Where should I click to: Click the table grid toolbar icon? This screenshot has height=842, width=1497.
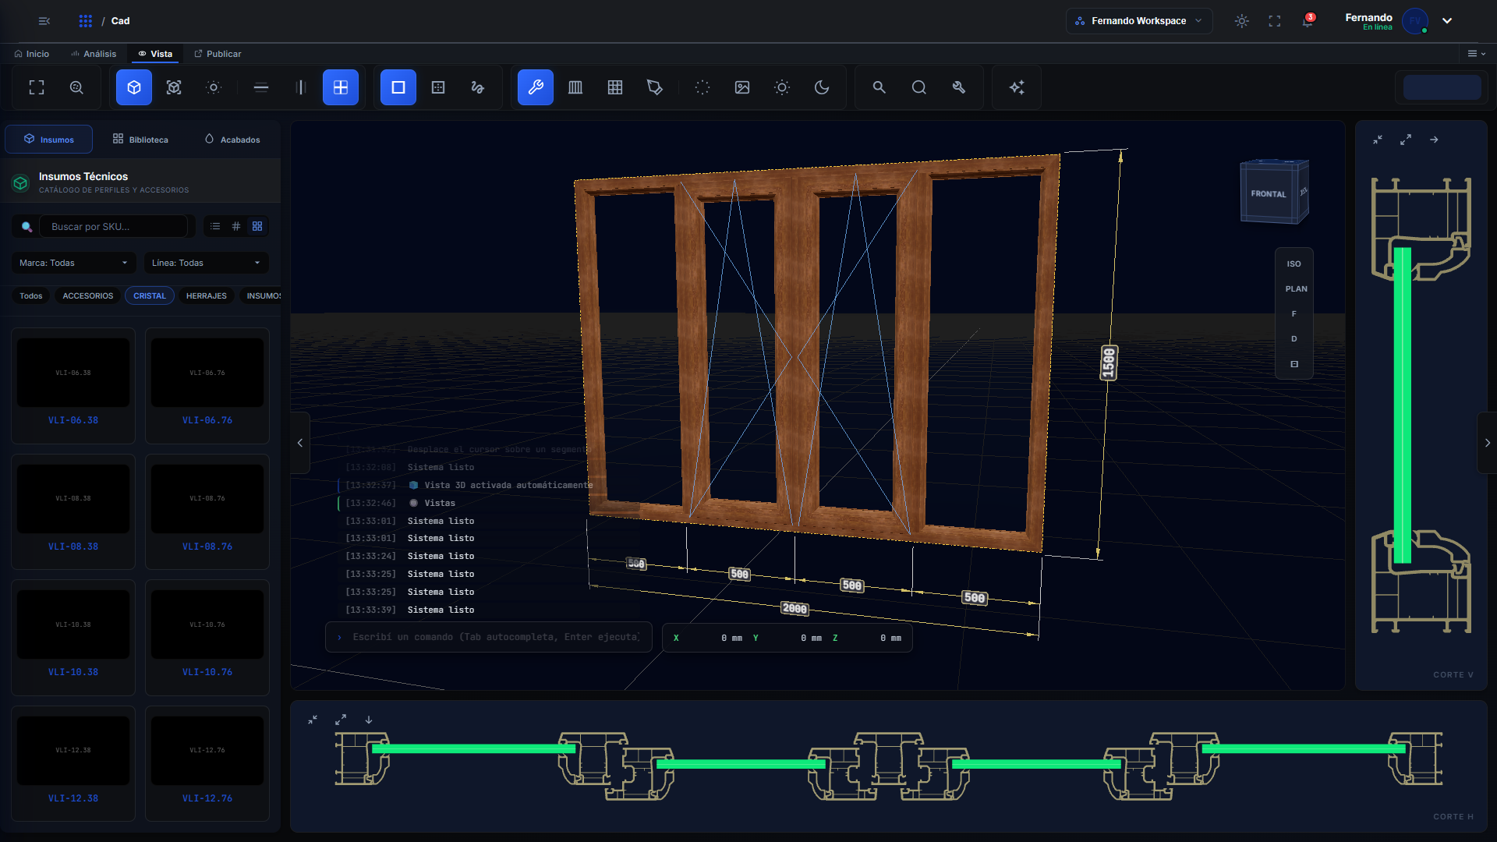point(615,87)
